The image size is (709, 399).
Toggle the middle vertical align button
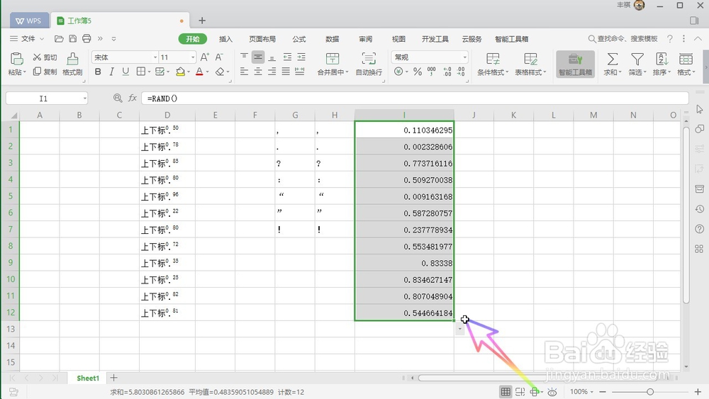(258, 57)
